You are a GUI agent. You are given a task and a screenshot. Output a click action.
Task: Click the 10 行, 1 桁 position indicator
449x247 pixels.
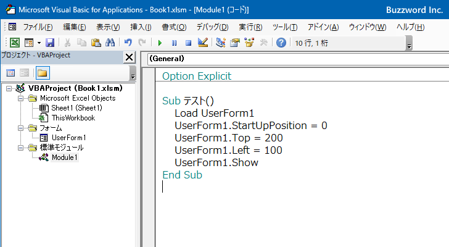tap(311, 43)
